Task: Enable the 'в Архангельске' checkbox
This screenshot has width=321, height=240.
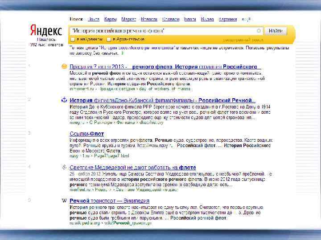Action: coord(109,39)
